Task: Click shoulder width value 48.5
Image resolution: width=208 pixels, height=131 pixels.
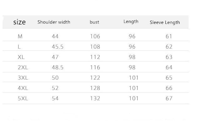Action: [58, 67]
